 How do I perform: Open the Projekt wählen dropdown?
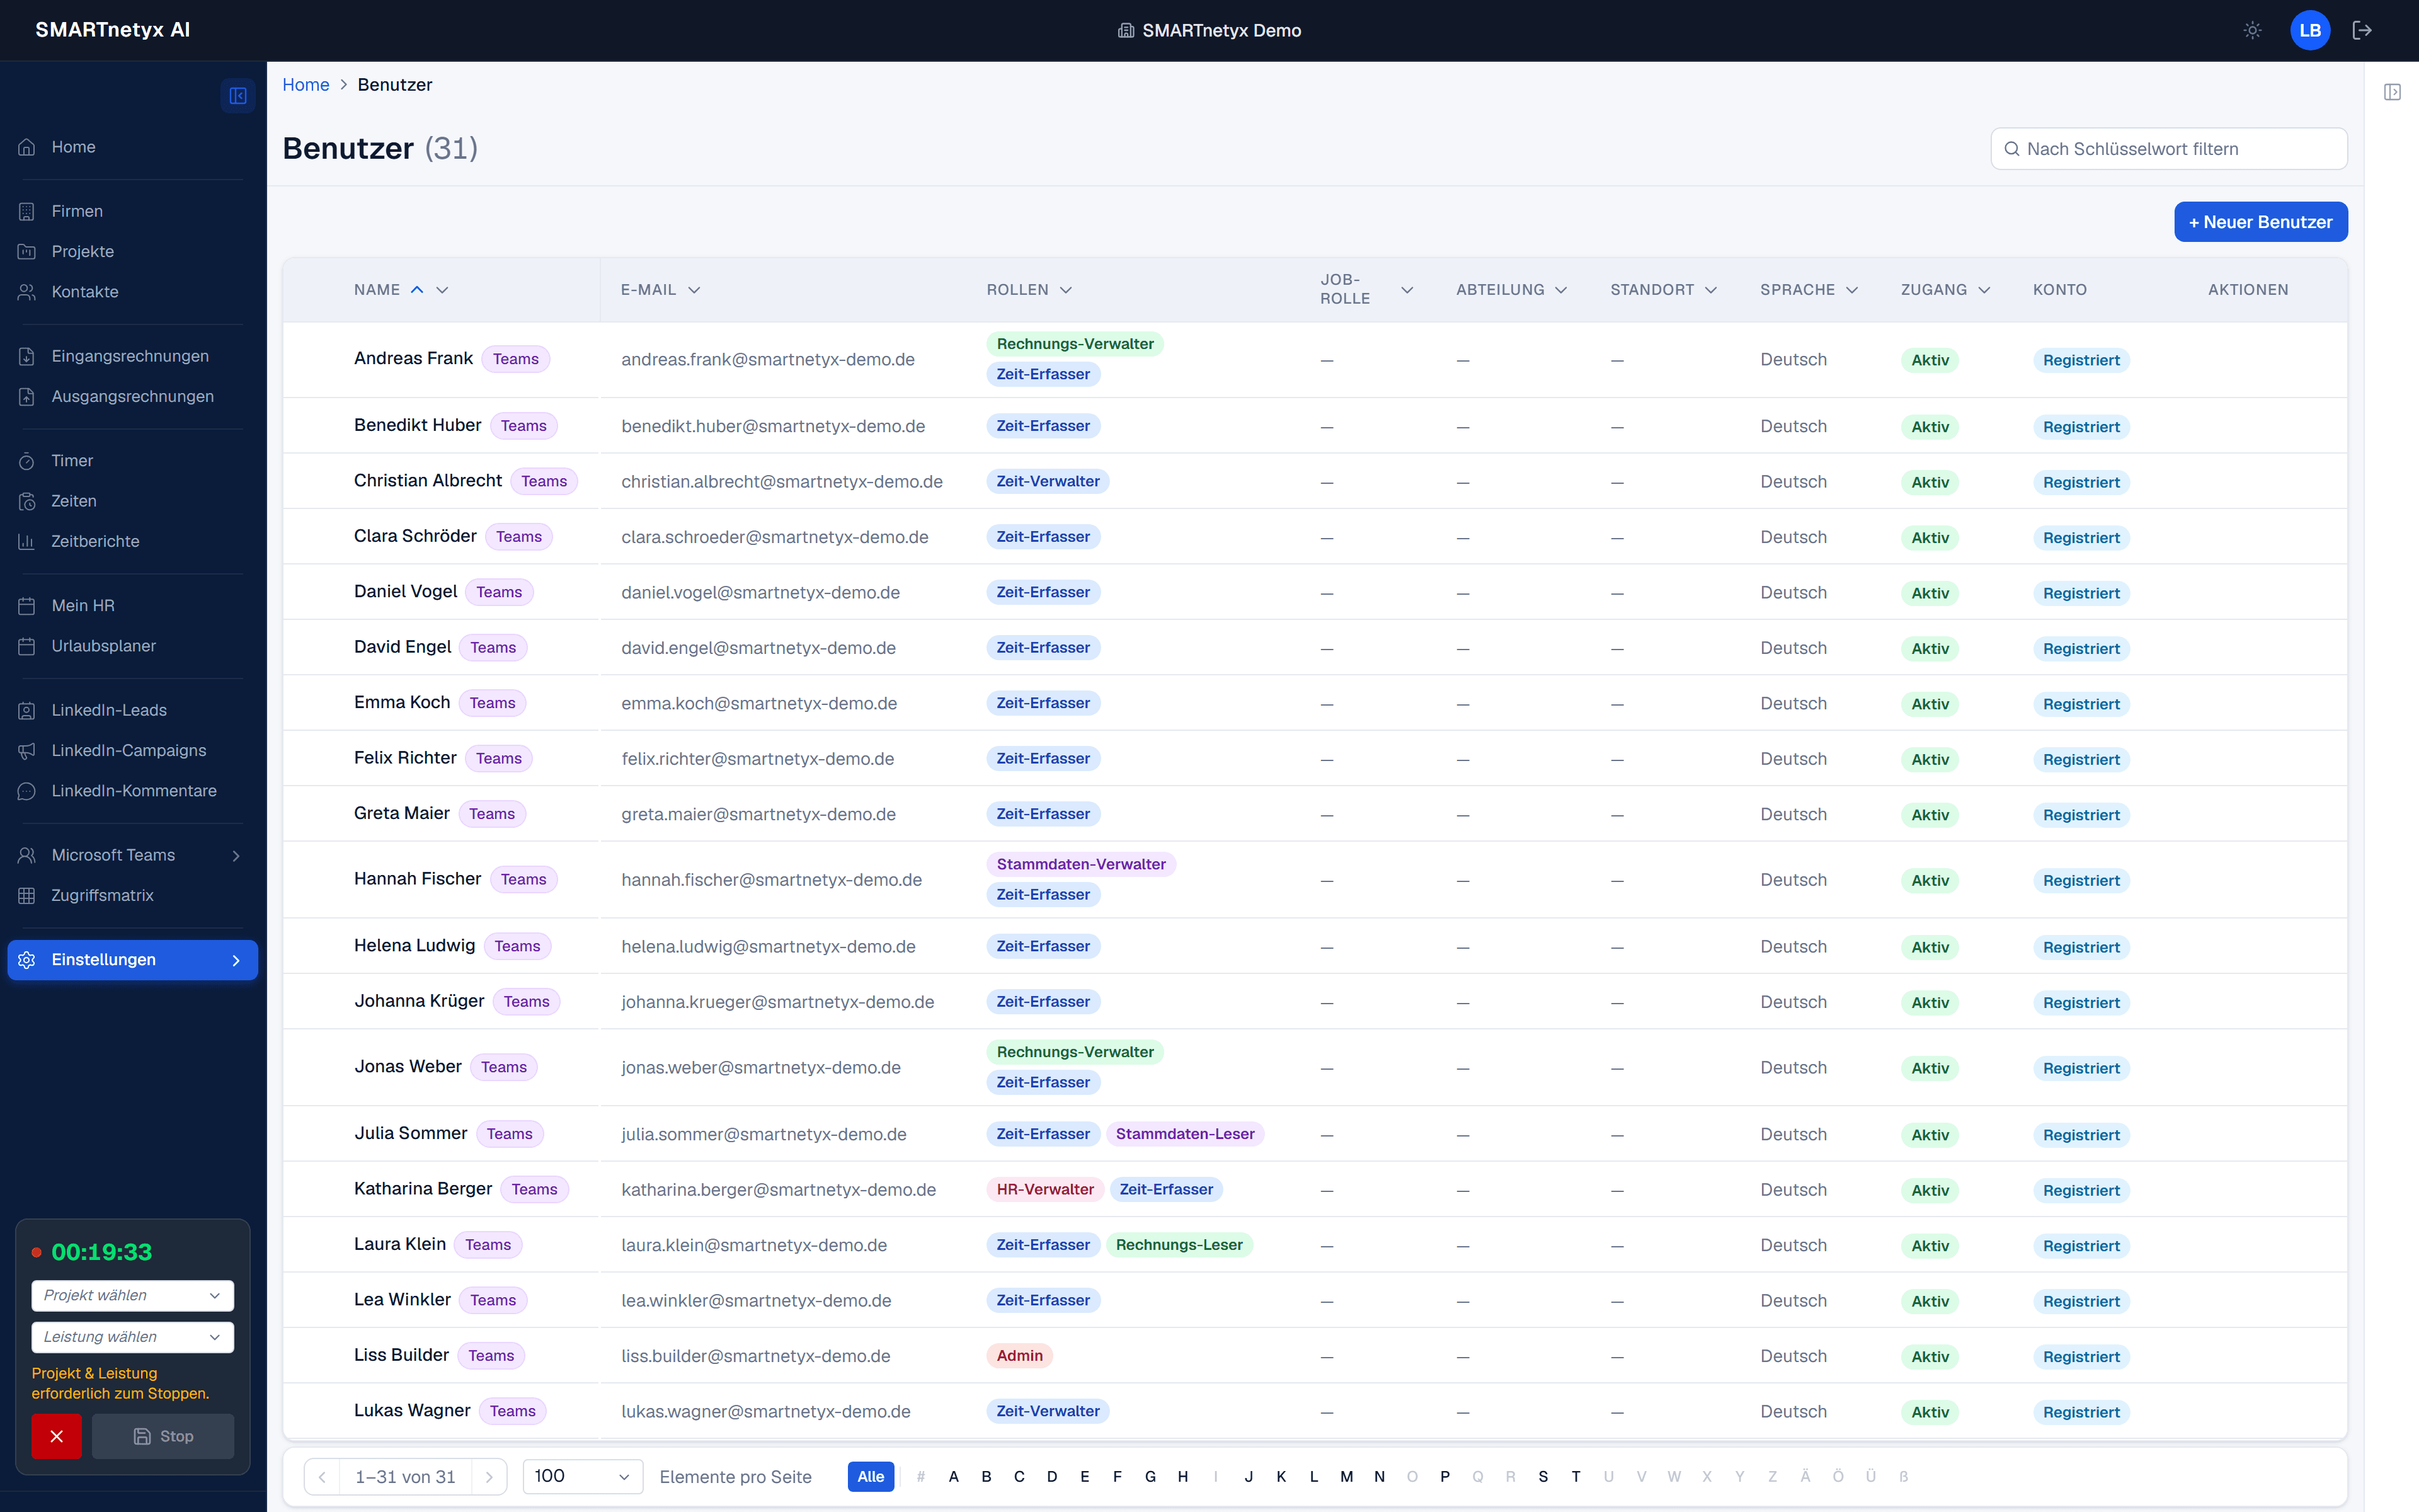[132, 1295]
